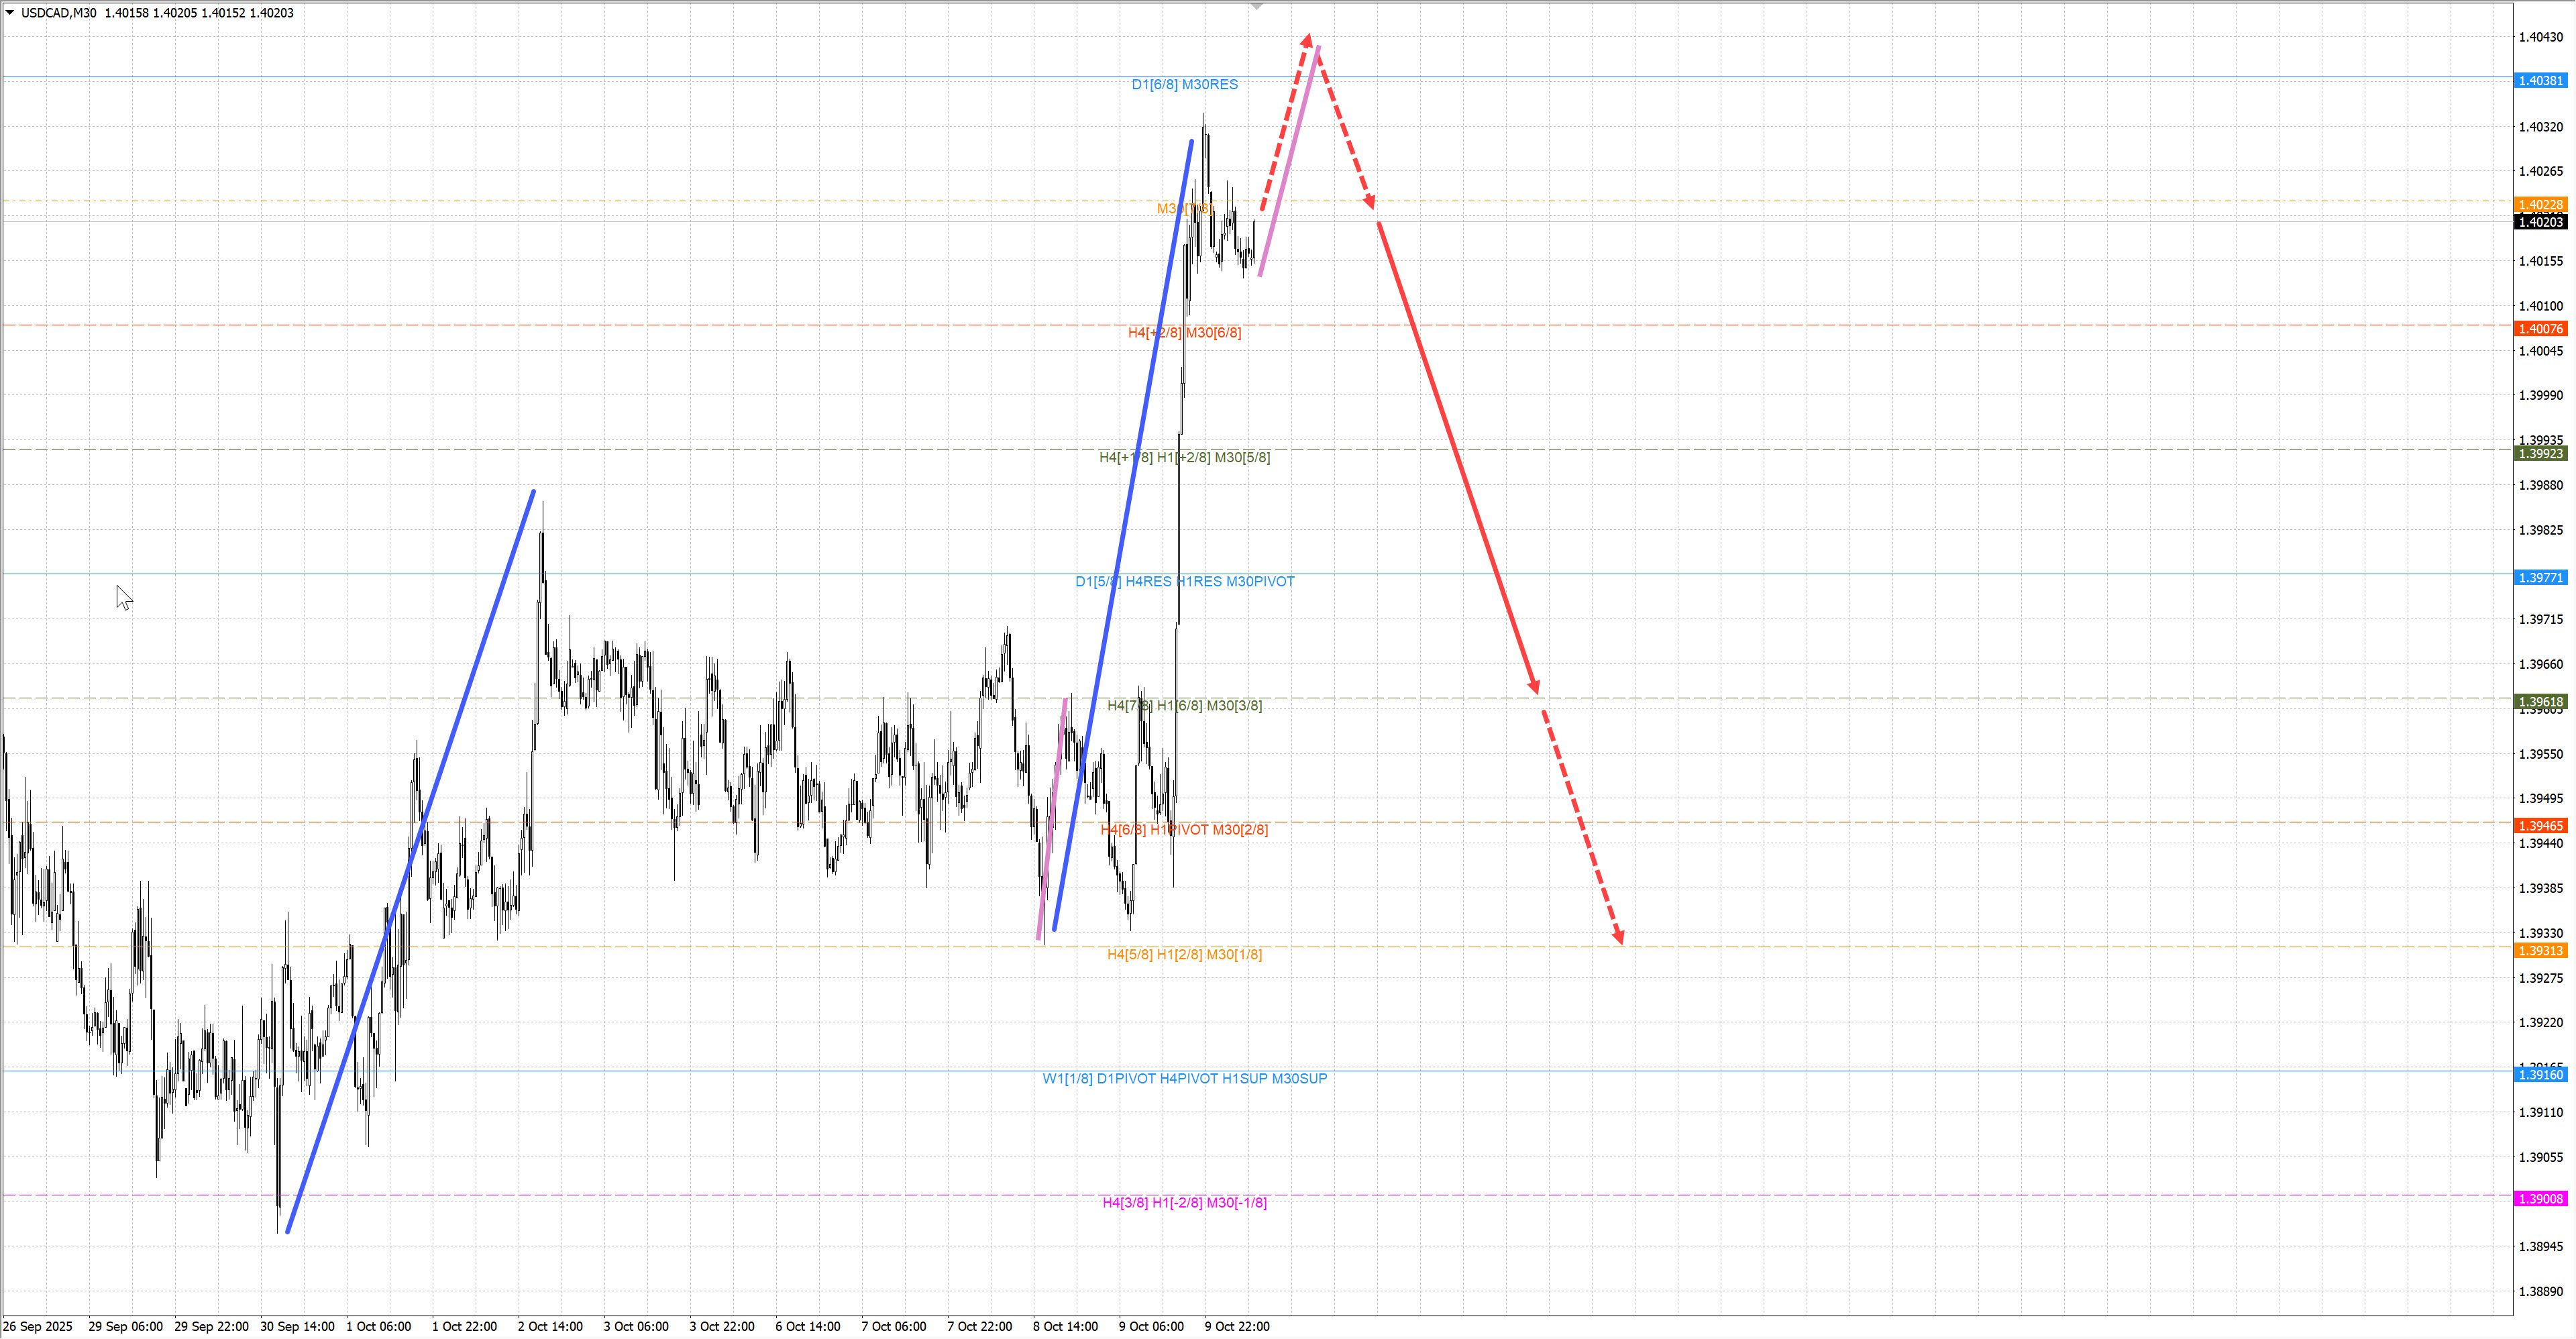The image size is (2576, 1339).
Task: Click the W1[1/8] D1PIVOT H4PIVOT label
Action: pos(1184,1078)
